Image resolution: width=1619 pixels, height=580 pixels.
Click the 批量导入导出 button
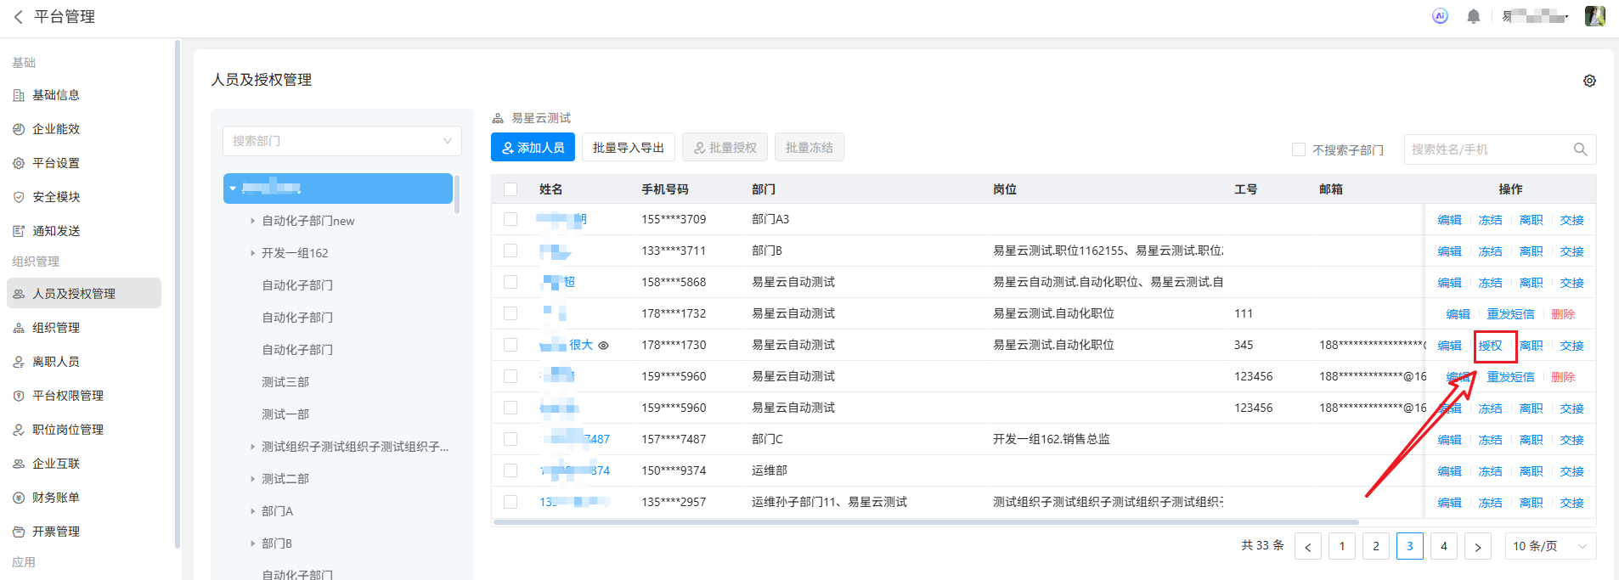pos(629,148)
